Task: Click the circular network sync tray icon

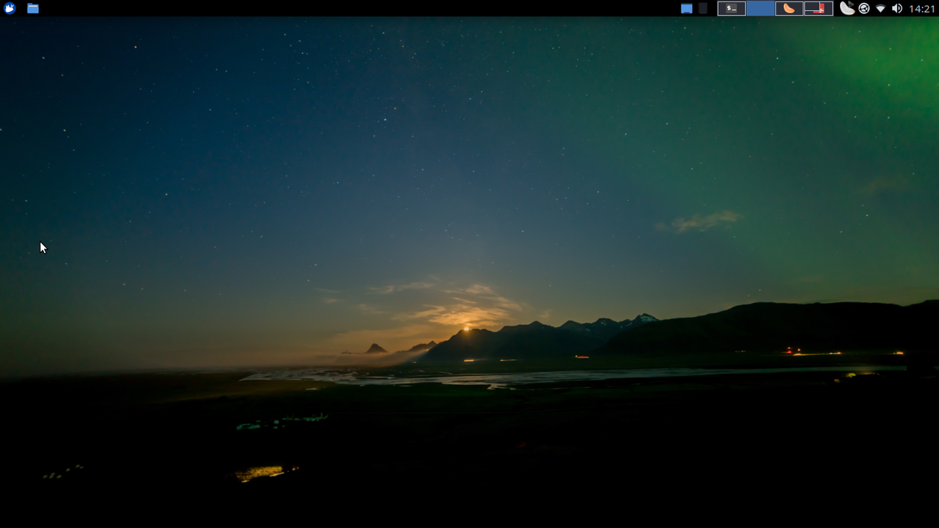Action: click(864, 9)
